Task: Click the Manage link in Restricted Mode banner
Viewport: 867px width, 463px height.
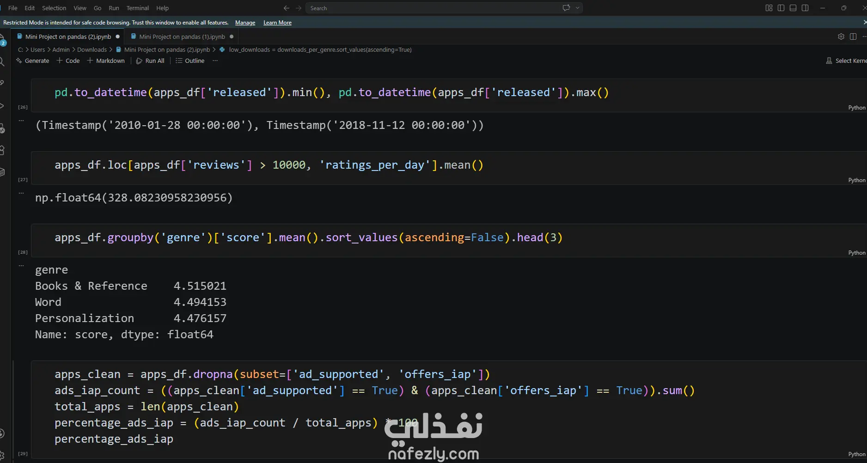Action: point(245,23)
